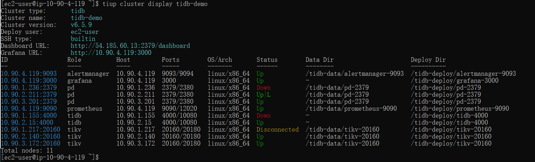Click the alertmanager node ID 10.90.4.119:9093

(x=28, y=74)
